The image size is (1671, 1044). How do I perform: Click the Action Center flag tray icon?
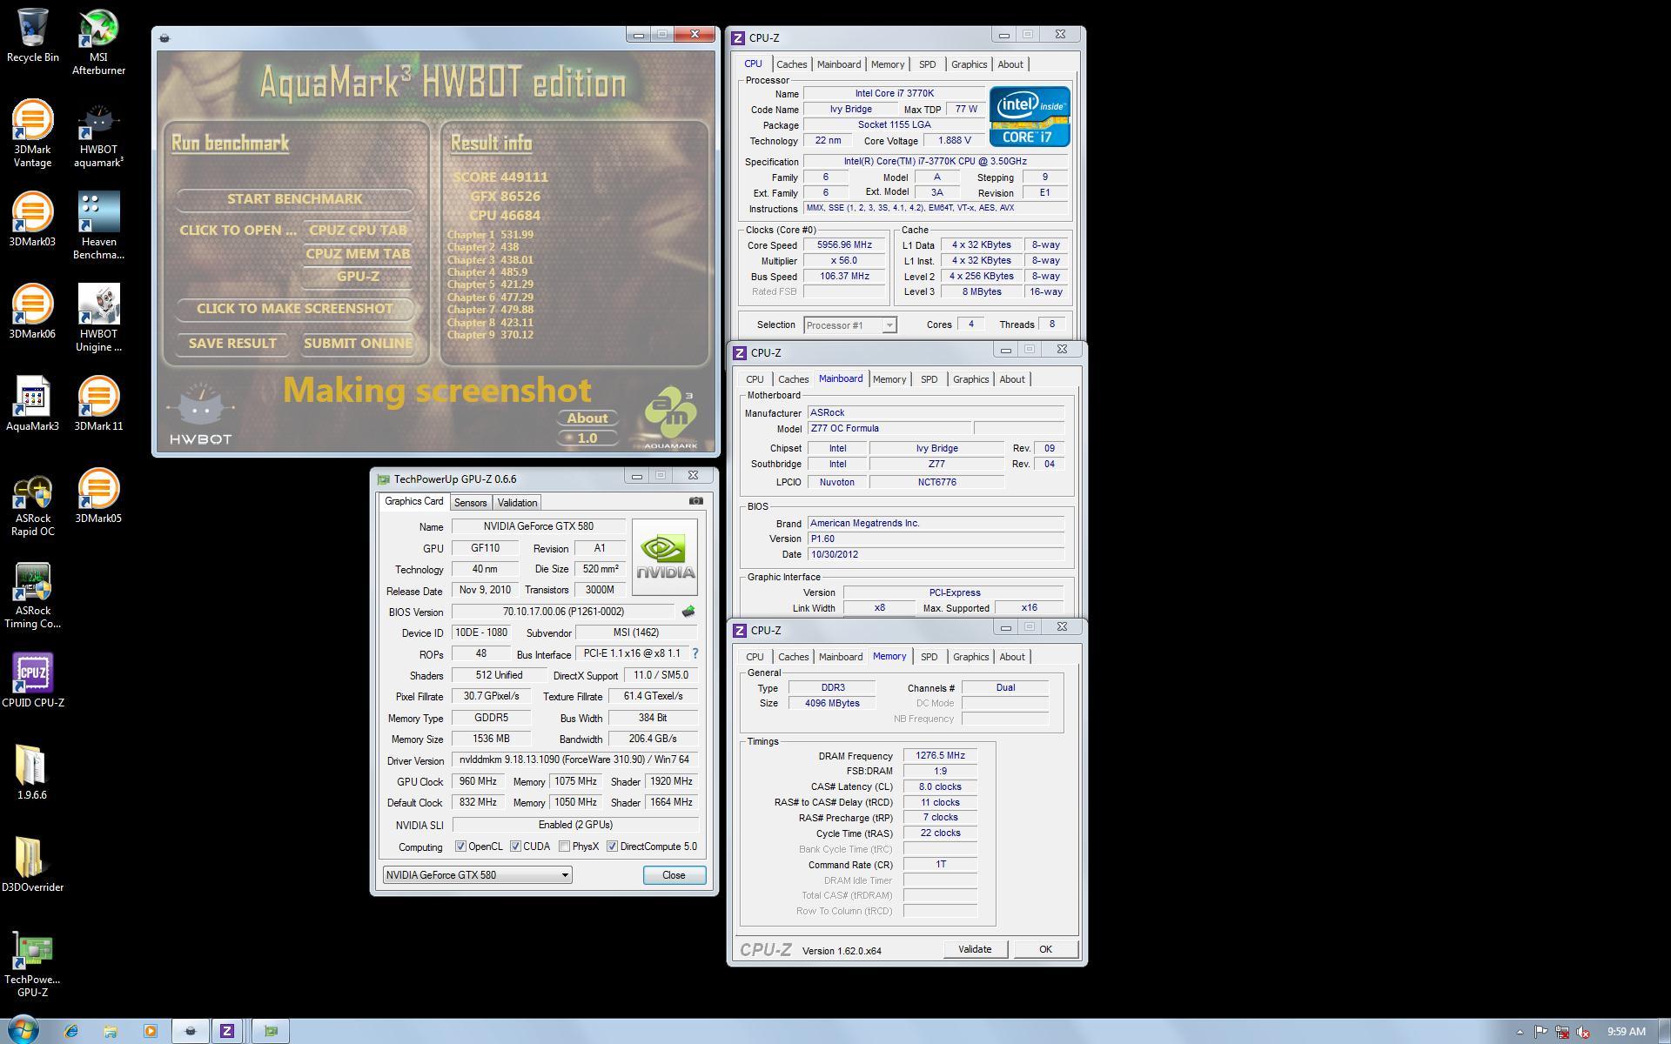(x=1540, y=1032)
